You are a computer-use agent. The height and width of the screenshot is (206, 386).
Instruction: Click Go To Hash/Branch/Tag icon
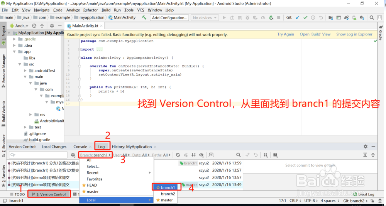[211, 155]
